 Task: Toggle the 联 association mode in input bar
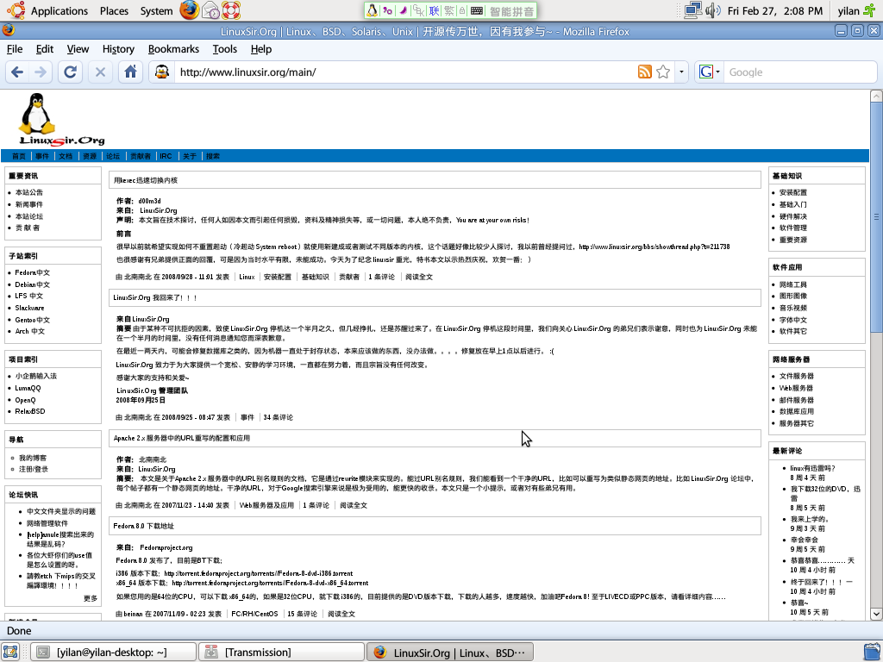(434, 10)
